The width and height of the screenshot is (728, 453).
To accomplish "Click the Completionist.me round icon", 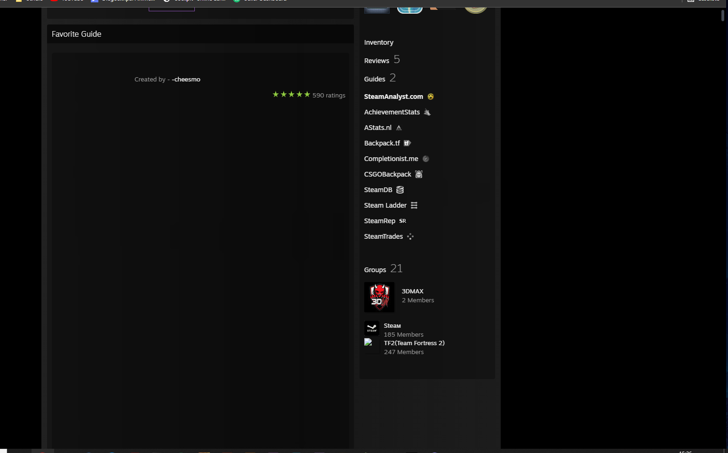I will click(x=426, y=159).
